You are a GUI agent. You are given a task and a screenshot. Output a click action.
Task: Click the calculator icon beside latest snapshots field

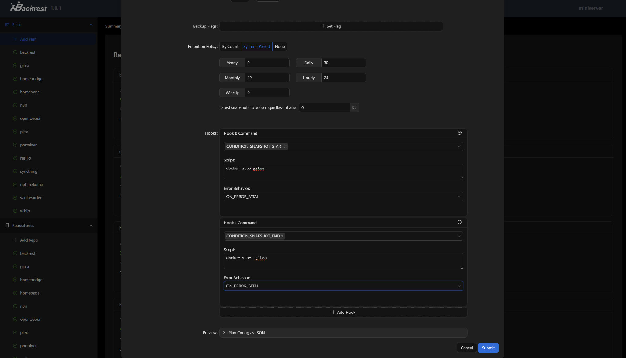click(355, 107)
